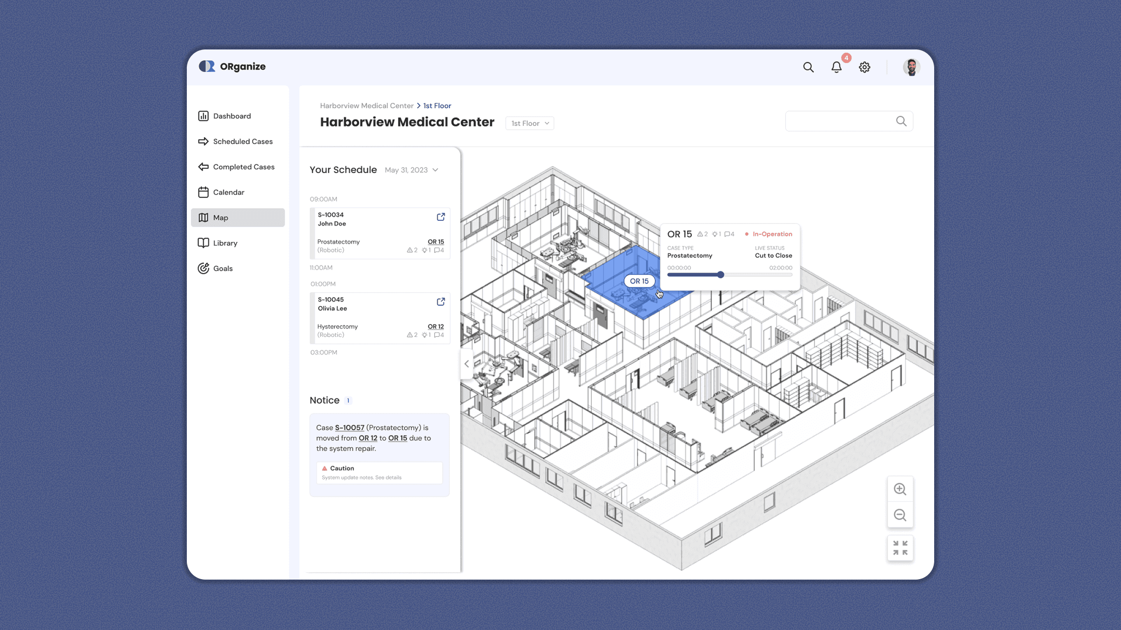Viewport: 1121px width, 630px height.
Task: Collapse the schedule panel with the chevron
Action: (466, 364)
